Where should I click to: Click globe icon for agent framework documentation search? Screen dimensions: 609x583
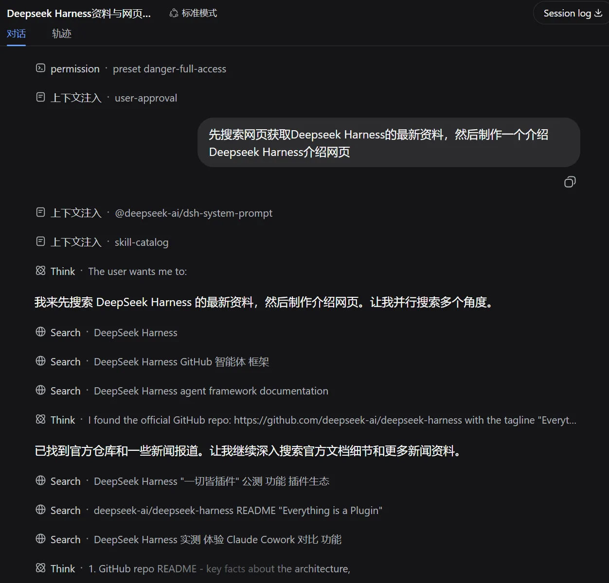41,390
